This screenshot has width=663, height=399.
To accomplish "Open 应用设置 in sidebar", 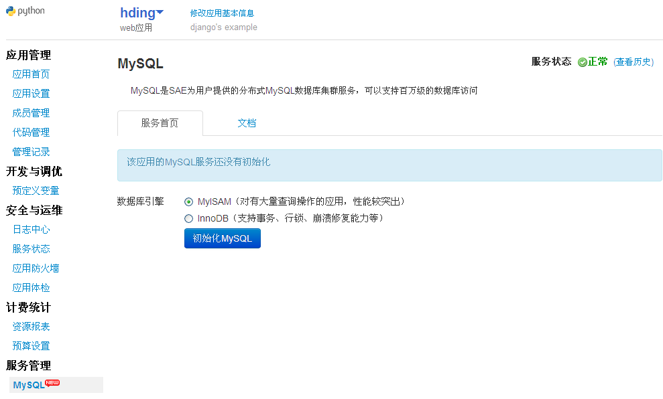I will (x=31, y=94).
